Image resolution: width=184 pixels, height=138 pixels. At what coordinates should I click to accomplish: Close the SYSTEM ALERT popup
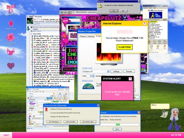(x=130, y=79)
